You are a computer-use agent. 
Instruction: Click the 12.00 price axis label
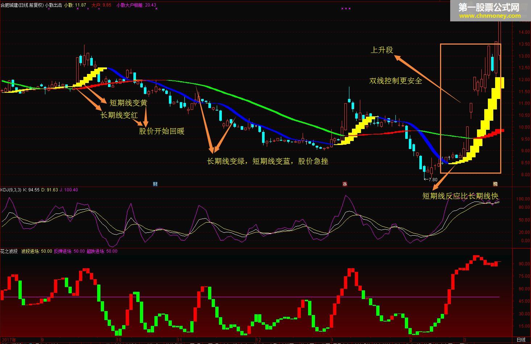tap(524, 80)
